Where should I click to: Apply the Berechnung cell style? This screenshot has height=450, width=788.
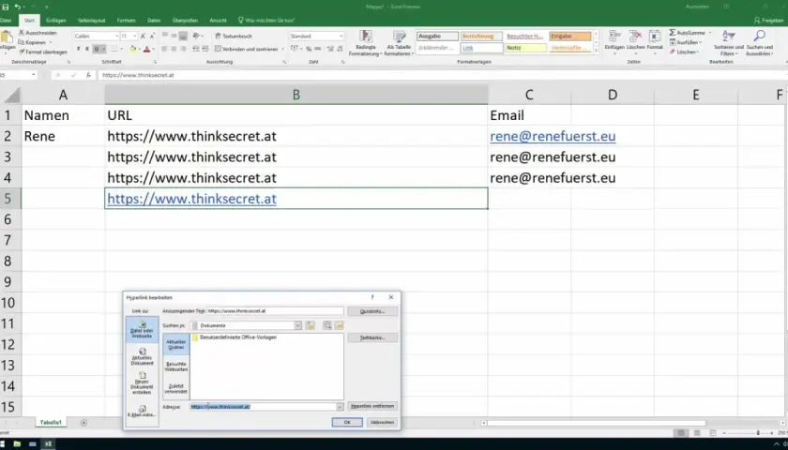[x=481, y=37]
